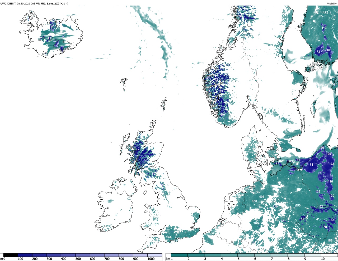Click the '86' visibility value
This screenshot has width=338, height=261.
[x=298, y=160]
